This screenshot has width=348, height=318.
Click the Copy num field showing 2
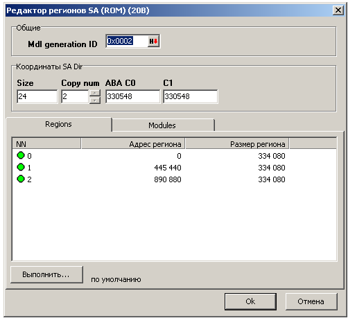75,96
